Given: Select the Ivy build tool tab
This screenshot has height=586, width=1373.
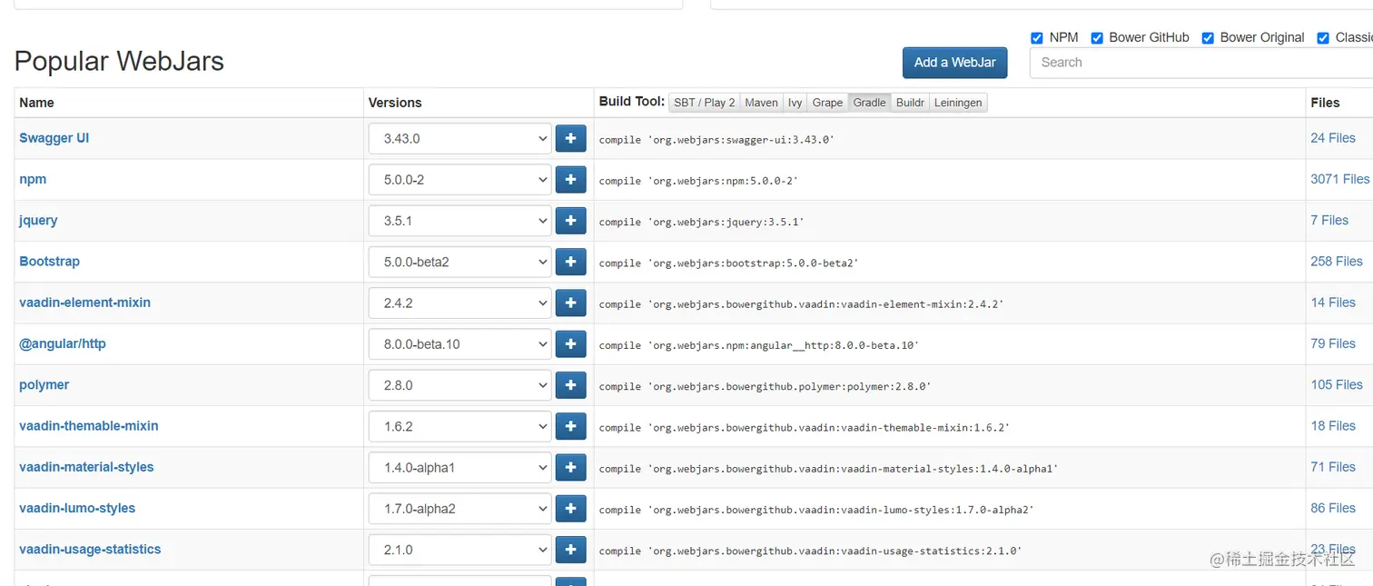Looking at the screenshot, I should [x=795, y=103].
